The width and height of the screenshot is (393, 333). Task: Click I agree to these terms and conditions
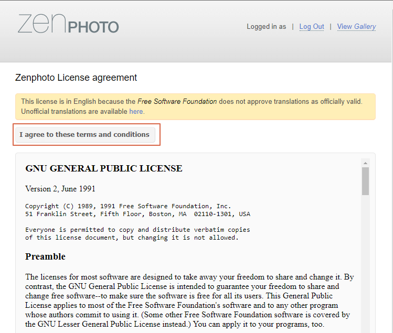click(x=85, y=135)
